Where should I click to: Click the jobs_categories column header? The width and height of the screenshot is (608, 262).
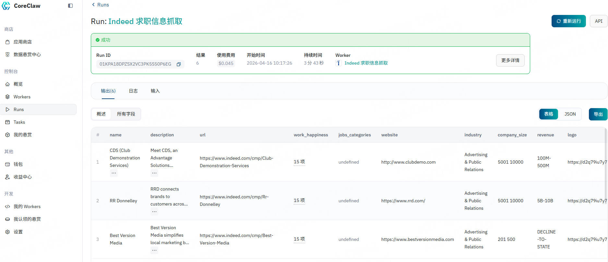pos(354,135)
